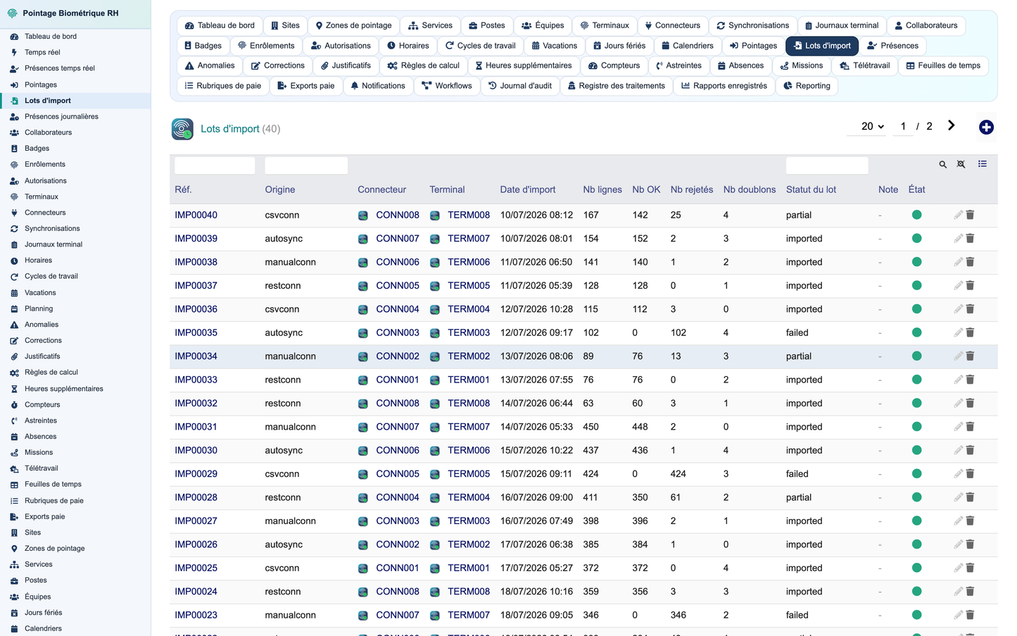Click the Réf. filter input field
The image size is (1017, 636).
[x=215, y=166]
